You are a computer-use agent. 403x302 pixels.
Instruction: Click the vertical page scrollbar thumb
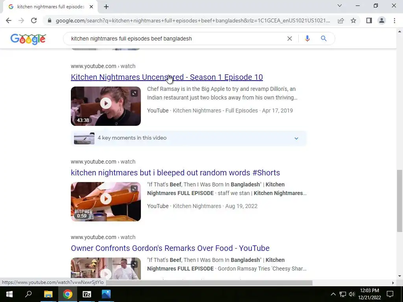pyautogui.click(x=399, y=201)
